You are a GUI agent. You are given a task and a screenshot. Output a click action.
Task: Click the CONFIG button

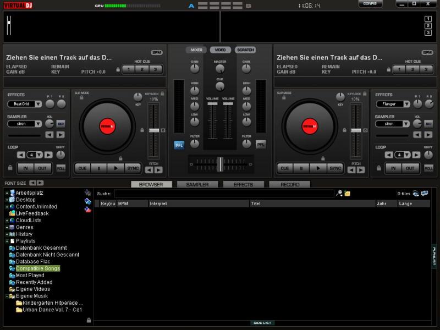click(370, 4)
